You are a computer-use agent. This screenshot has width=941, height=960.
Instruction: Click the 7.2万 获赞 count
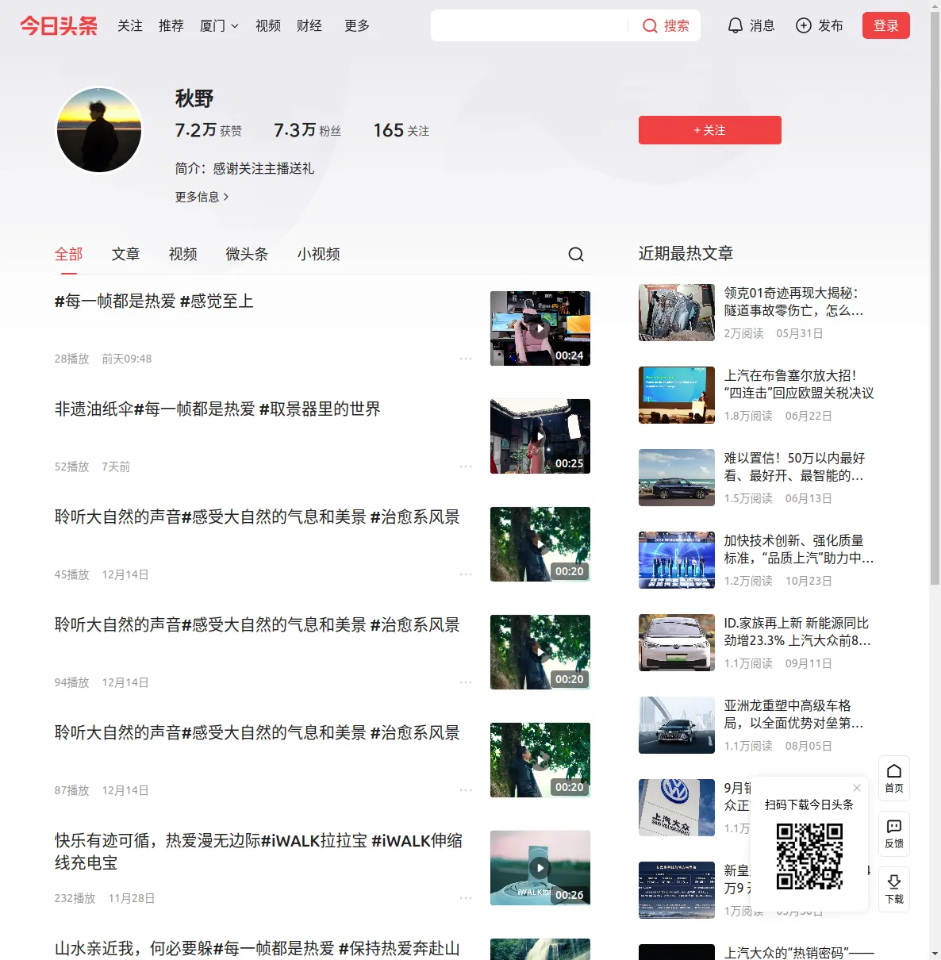click(209, 130)
